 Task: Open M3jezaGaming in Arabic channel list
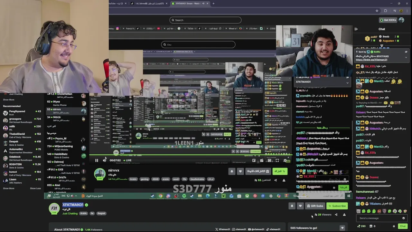click(x=66, y=148)
